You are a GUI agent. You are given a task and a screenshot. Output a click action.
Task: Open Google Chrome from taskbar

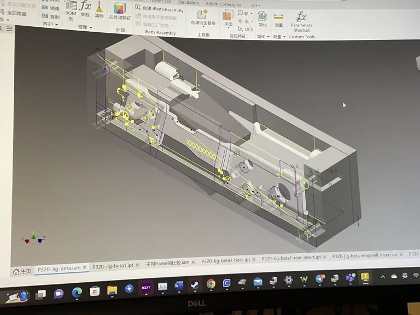[x=211, y=284]
